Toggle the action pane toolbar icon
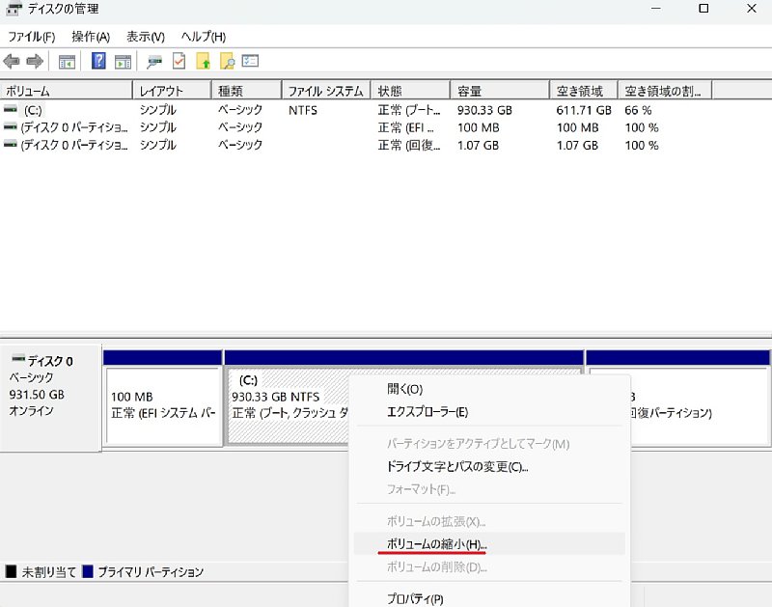The image size is (772, 607). pos(123,62)
